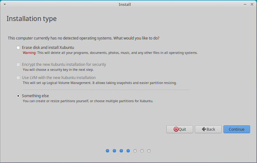Close the Install window

point(252,4)
